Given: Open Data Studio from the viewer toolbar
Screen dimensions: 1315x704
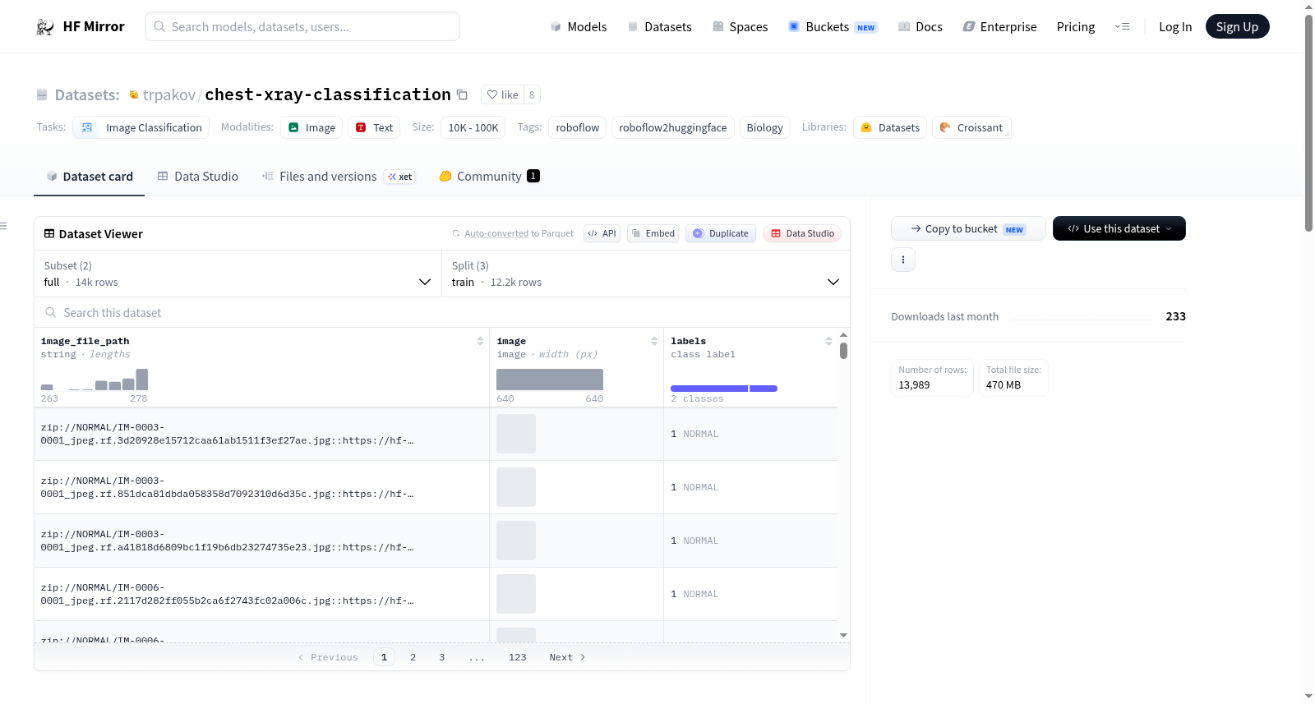Looking at the screenshot, I should pyautogui.click(x=802, y=233).
